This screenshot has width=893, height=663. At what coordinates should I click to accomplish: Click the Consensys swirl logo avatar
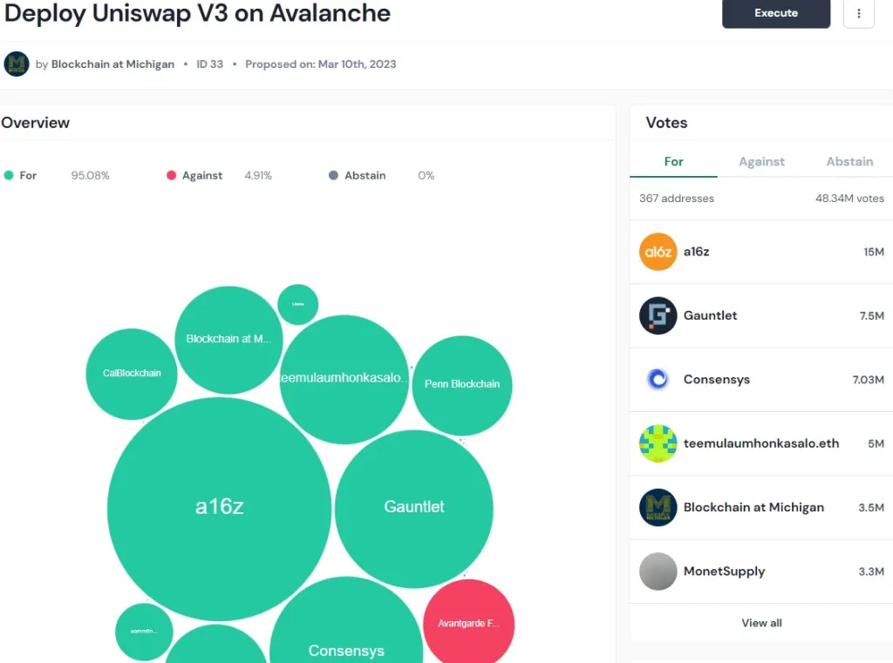[658, 379]
